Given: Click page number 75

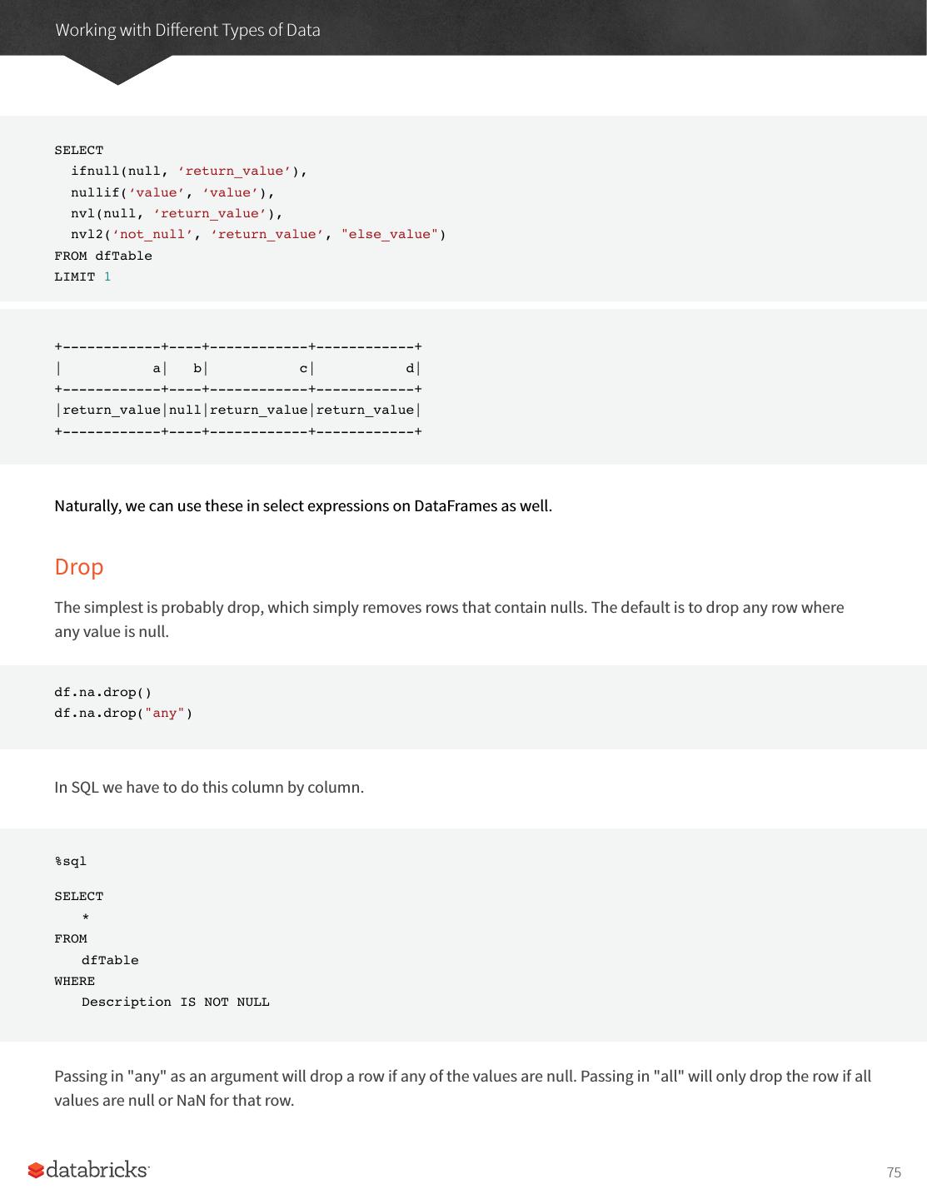Looking at the screenshot, I should pyautogui.click(x=894, y=1172).
